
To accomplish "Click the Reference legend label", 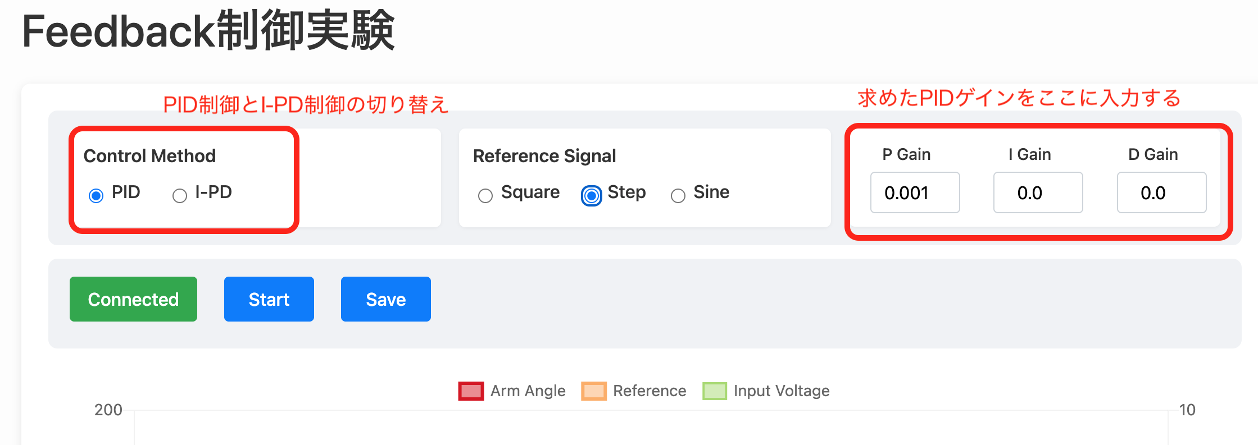I will click(x=650, y=391).
